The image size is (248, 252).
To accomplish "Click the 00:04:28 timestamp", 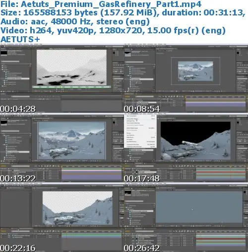I will point(18,109).
